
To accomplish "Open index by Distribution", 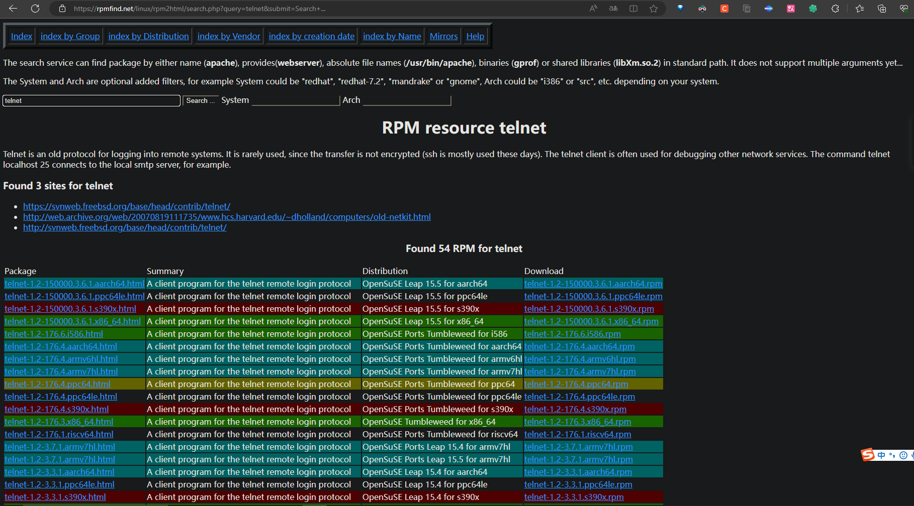I will pyautogui.click(x=149, y=36).
